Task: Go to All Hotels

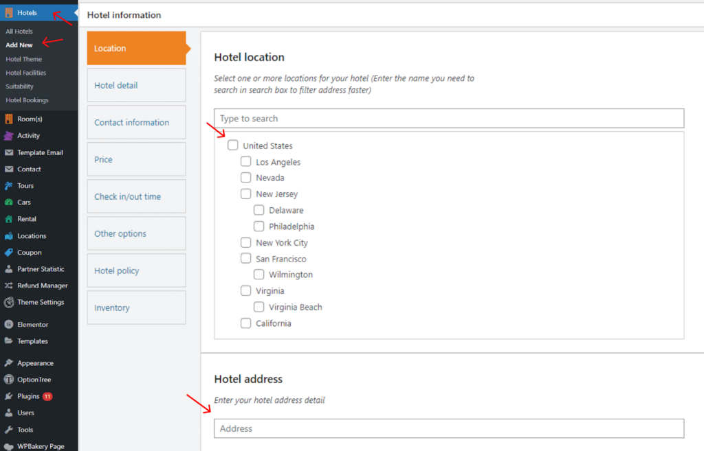Action: tap(21, 31)
